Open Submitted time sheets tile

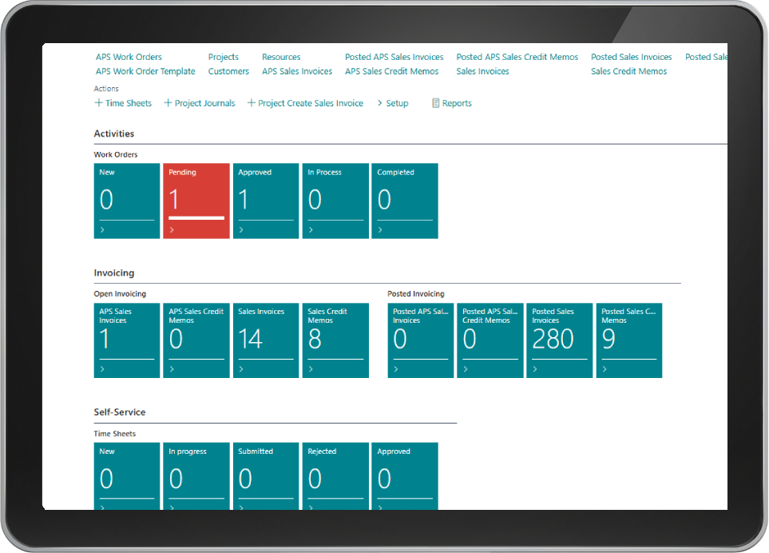click(266, 476)
